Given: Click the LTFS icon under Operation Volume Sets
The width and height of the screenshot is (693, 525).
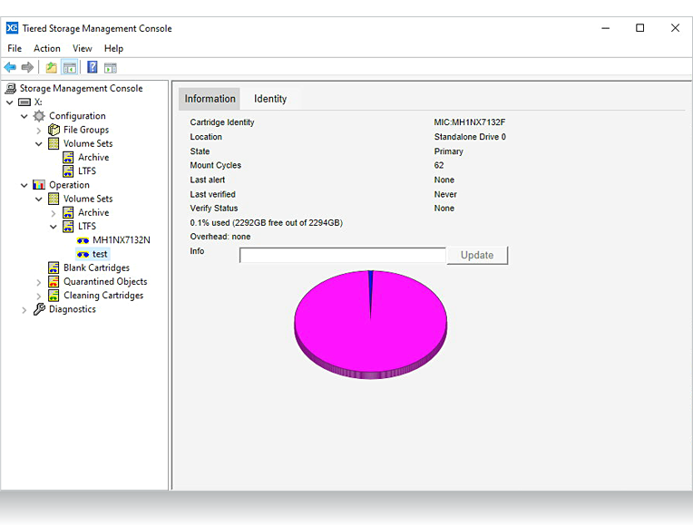Looking at the screenshot, I should coord(68,227).
